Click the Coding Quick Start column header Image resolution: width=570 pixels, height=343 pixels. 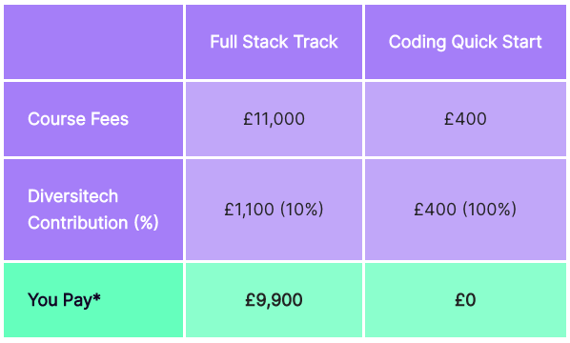(x=465, y=42)
